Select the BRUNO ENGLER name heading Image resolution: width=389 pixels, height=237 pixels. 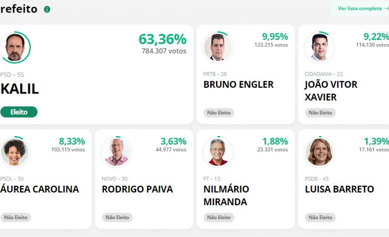pyautogui.click(x=238, y=85)
